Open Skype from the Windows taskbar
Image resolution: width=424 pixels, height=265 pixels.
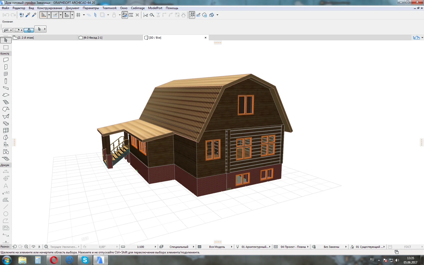coord(85,260)
